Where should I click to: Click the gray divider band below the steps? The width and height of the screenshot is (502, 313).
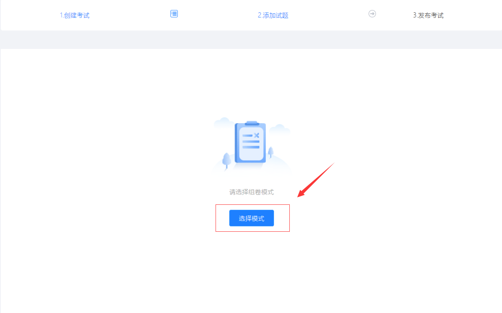tap(251, 40)
